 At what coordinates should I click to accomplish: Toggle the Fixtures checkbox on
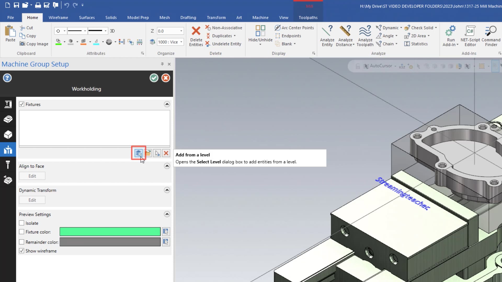(x=22, y=104)
